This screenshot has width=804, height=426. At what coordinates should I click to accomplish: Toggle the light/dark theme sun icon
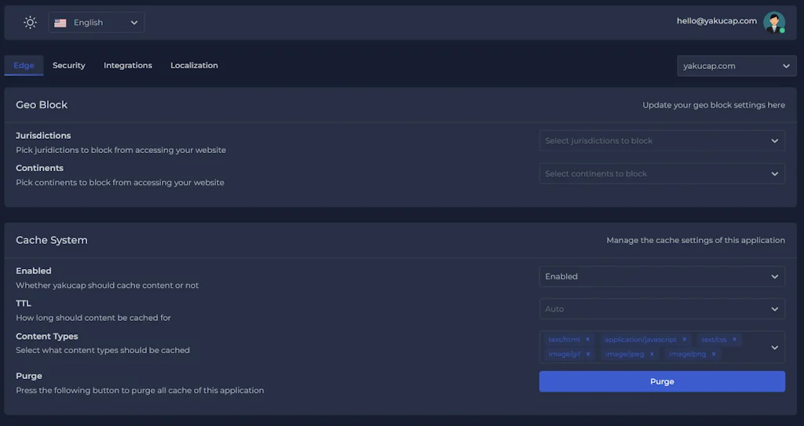pos(30,23)
